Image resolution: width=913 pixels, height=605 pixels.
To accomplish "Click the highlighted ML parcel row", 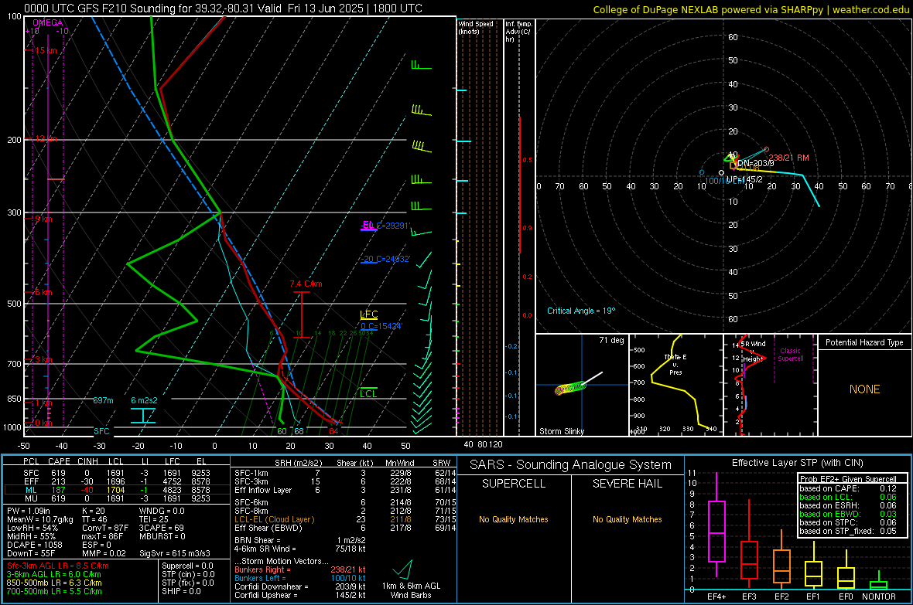I will [117, 490].
